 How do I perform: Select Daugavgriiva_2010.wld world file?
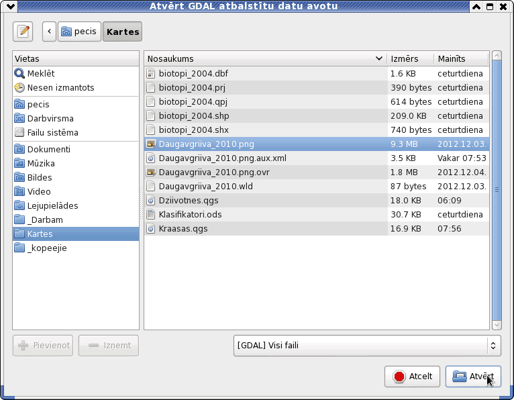point(317,186)
